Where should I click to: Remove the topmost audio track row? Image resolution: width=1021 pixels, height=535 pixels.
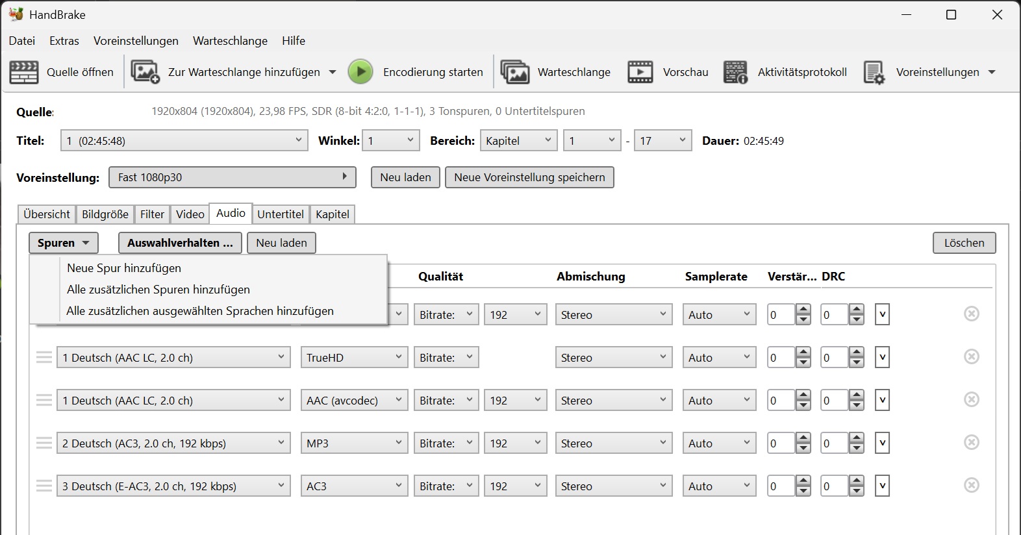[972, 314]
